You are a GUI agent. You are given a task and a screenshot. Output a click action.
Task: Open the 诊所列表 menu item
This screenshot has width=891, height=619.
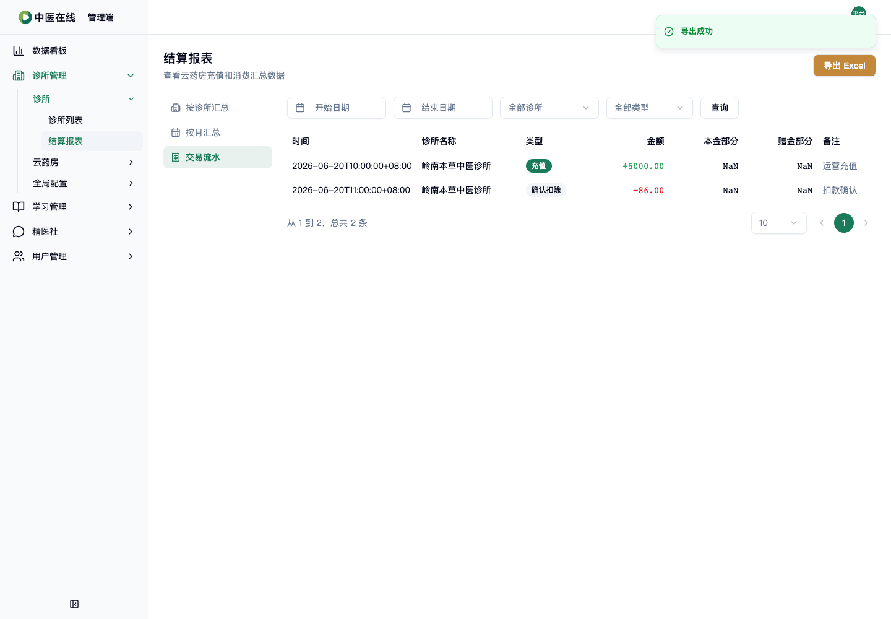tap(92, 120)
